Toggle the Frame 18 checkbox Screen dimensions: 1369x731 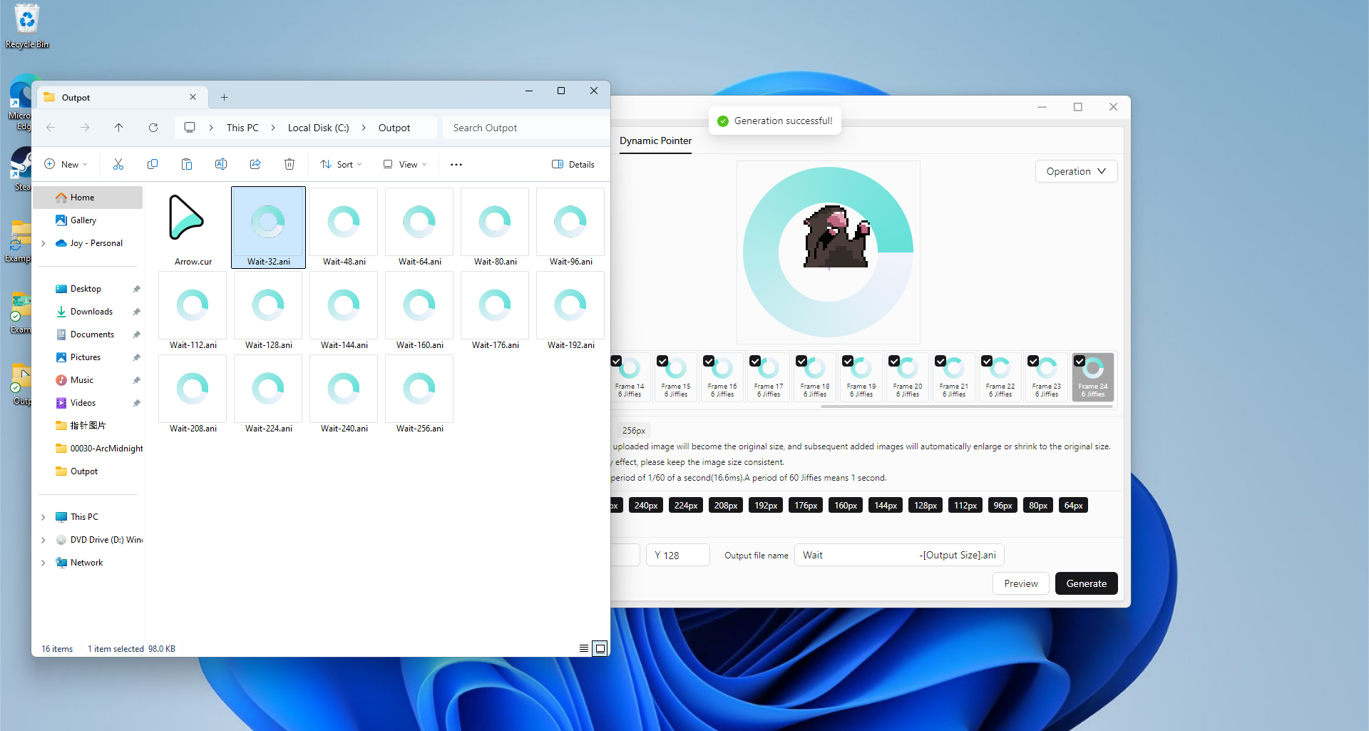tap(801, 362)
